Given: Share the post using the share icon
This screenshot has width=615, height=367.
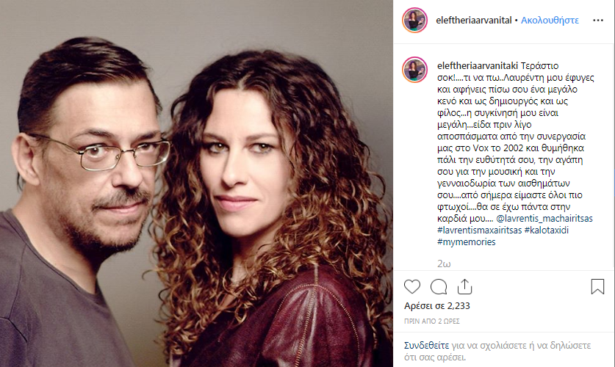Looking at the screenshot, I should click(464, 287).
